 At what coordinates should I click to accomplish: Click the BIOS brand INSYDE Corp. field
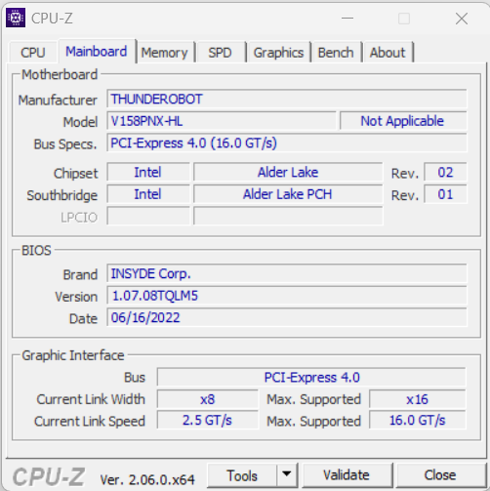(x=287, y=273)
